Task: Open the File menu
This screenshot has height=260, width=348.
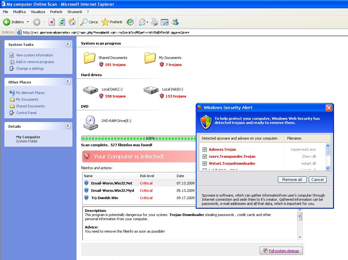Action: tap(5, 12)
